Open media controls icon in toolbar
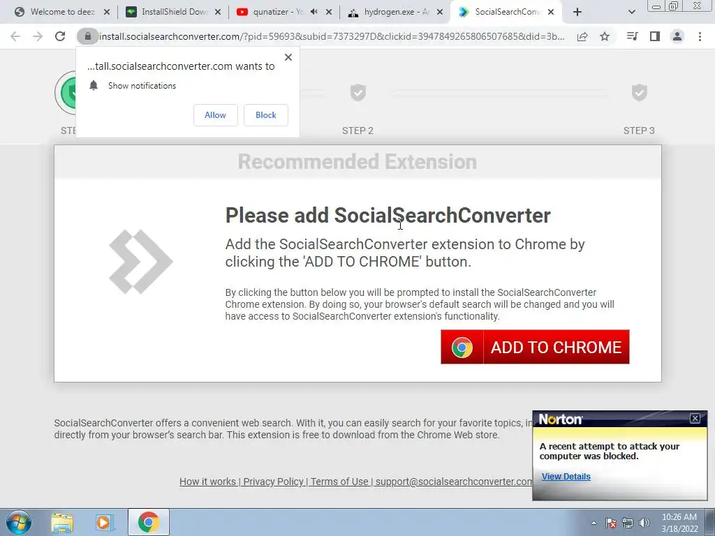 [632, 36]
